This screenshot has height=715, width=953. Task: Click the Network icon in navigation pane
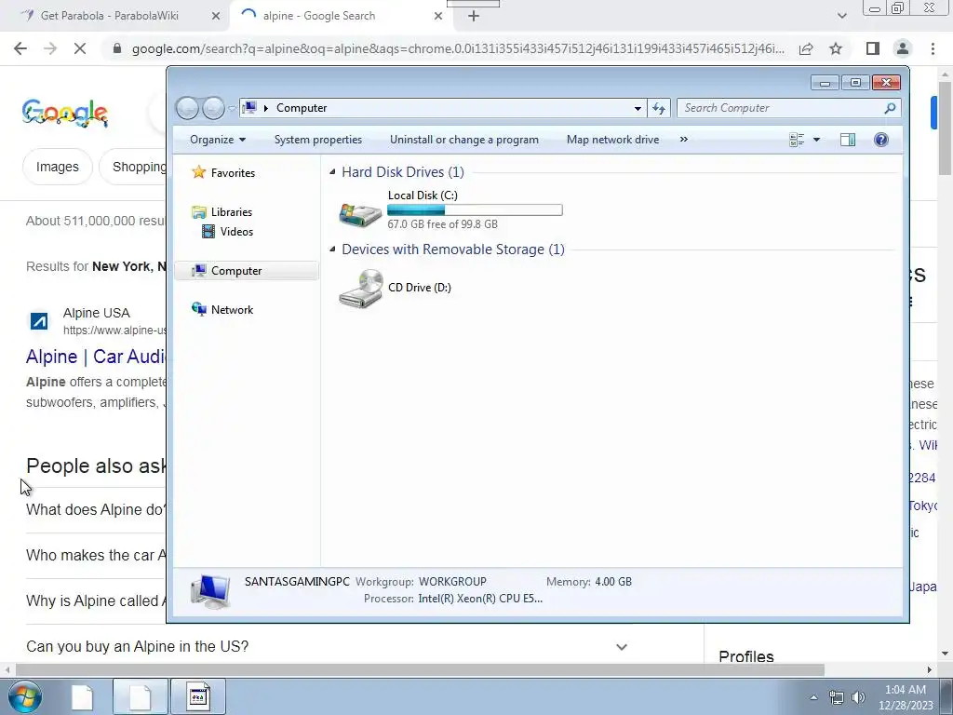coord(199,309)
